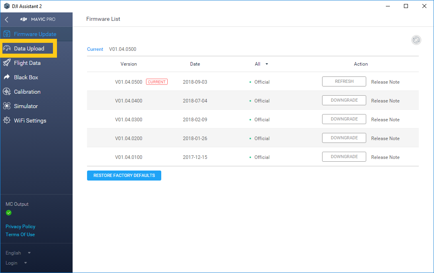Select version text V01.04.0300
This screenshot has width=434, height=273.
129,119
